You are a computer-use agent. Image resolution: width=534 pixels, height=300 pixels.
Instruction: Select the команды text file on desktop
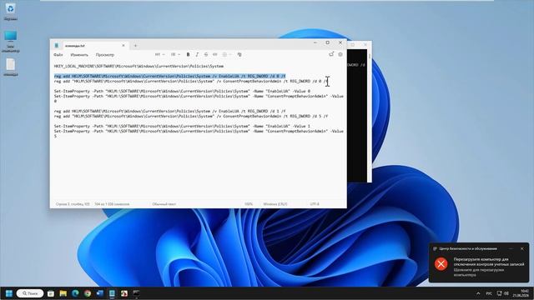click(11, 67)
